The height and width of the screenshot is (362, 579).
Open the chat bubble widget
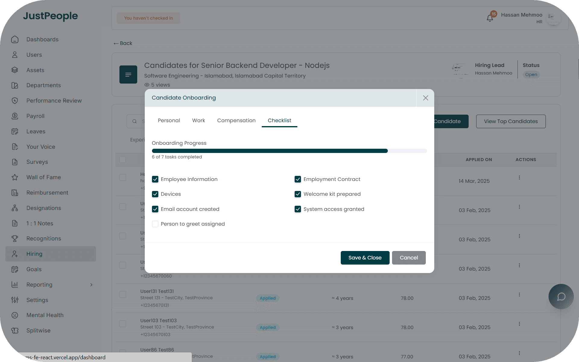pyautogui.click(x=561, y=297)
